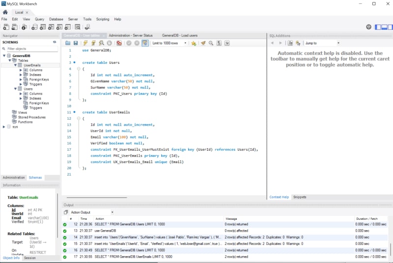Image resolution: width=393 pixels, height=263 pixels.
Task: Collapse the Tables node arrow
Action: [10, 60]
